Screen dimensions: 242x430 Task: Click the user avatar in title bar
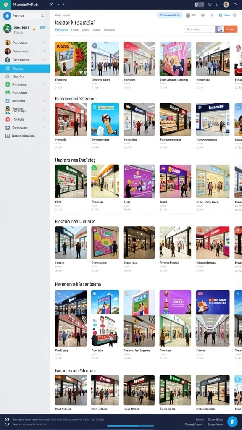226,4
